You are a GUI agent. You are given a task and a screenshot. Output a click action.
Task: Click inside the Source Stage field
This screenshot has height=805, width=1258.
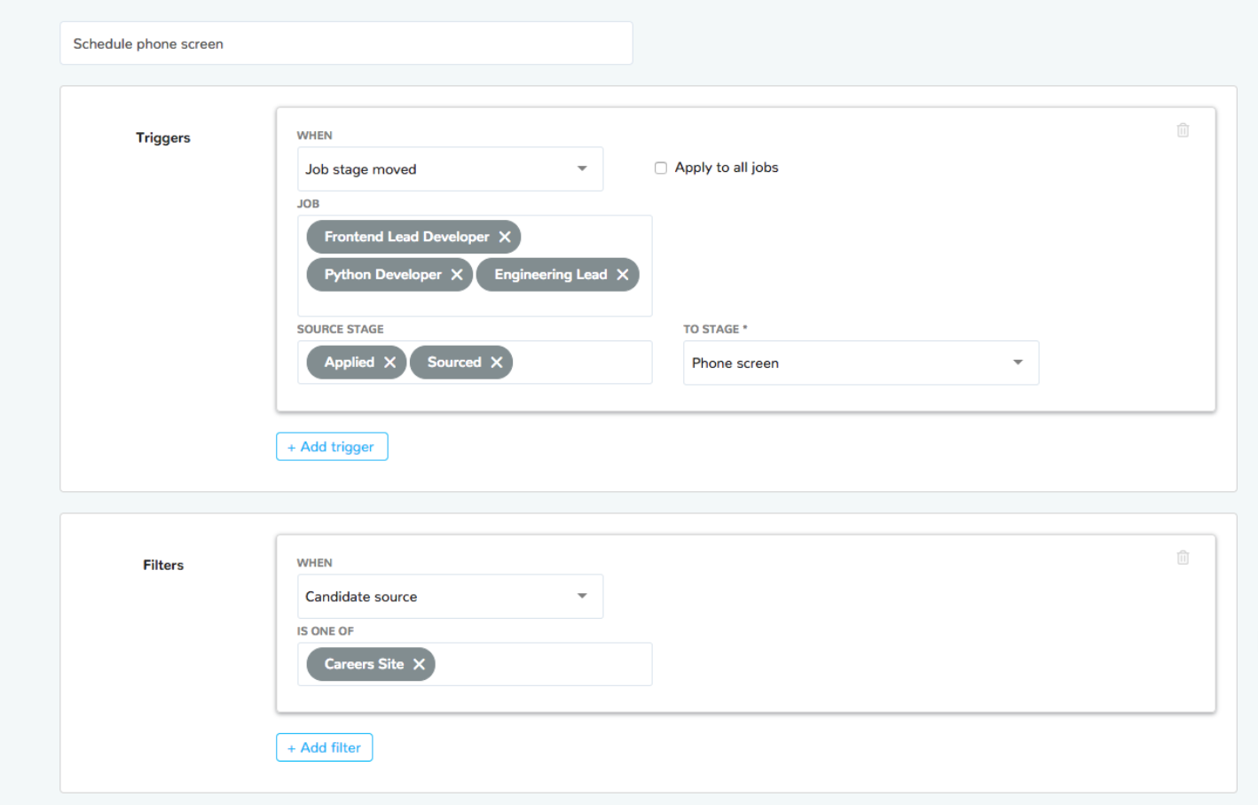[x=581, y=363]
